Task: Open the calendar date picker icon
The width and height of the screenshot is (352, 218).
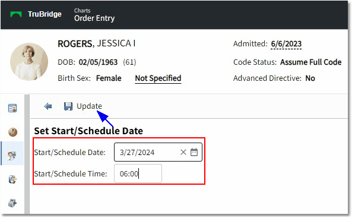Action: (194, 152)
